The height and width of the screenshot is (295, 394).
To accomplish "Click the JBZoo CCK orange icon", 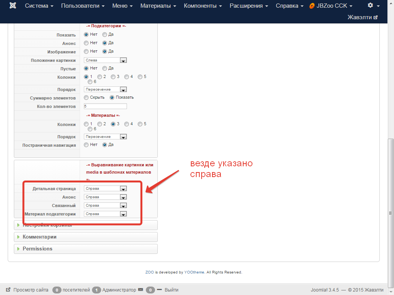I will point(312,6).
